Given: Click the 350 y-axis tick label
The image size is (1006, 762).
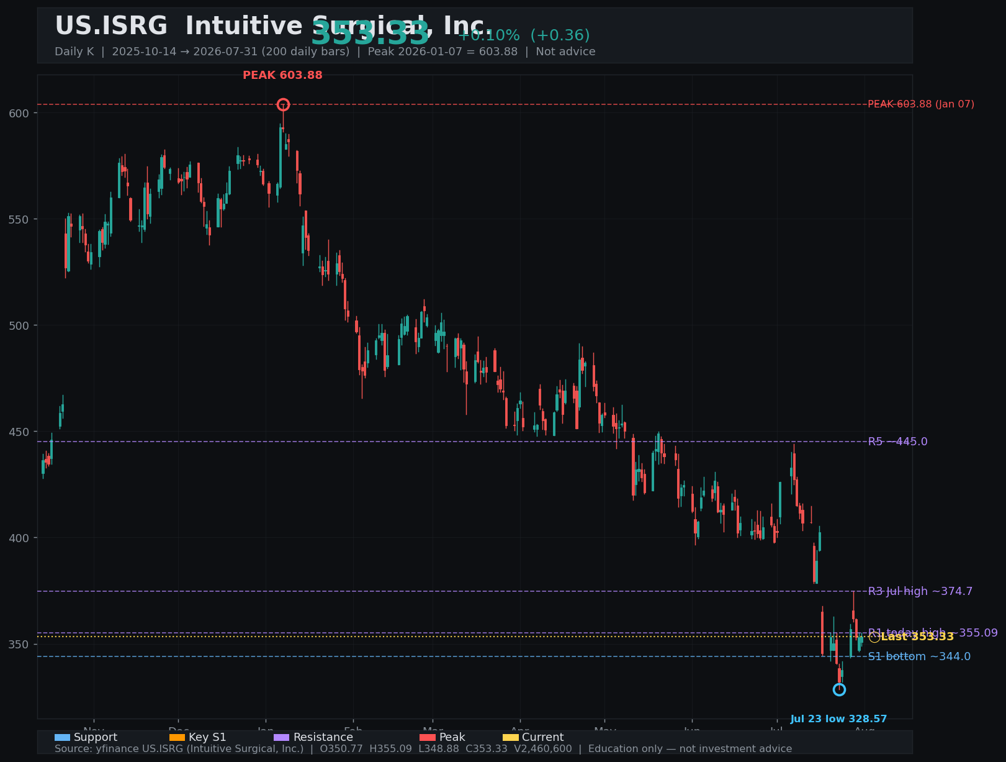Looking at the screenshot, I should click(x=19, y=644).
